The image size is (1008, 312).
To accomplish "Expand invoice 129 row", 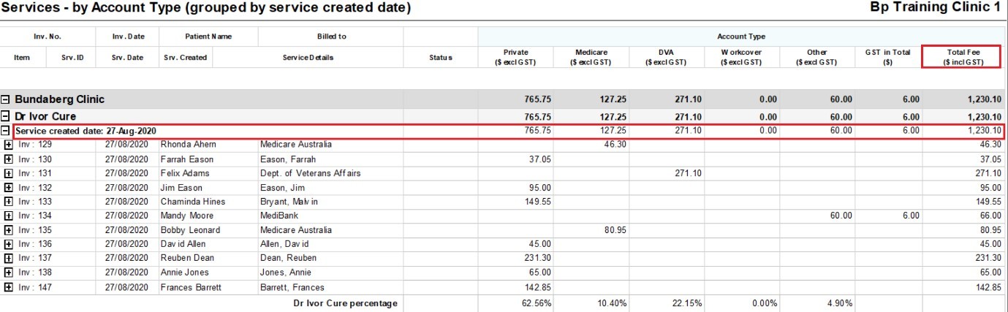I will pyautogui.click(x=9, y=145).
